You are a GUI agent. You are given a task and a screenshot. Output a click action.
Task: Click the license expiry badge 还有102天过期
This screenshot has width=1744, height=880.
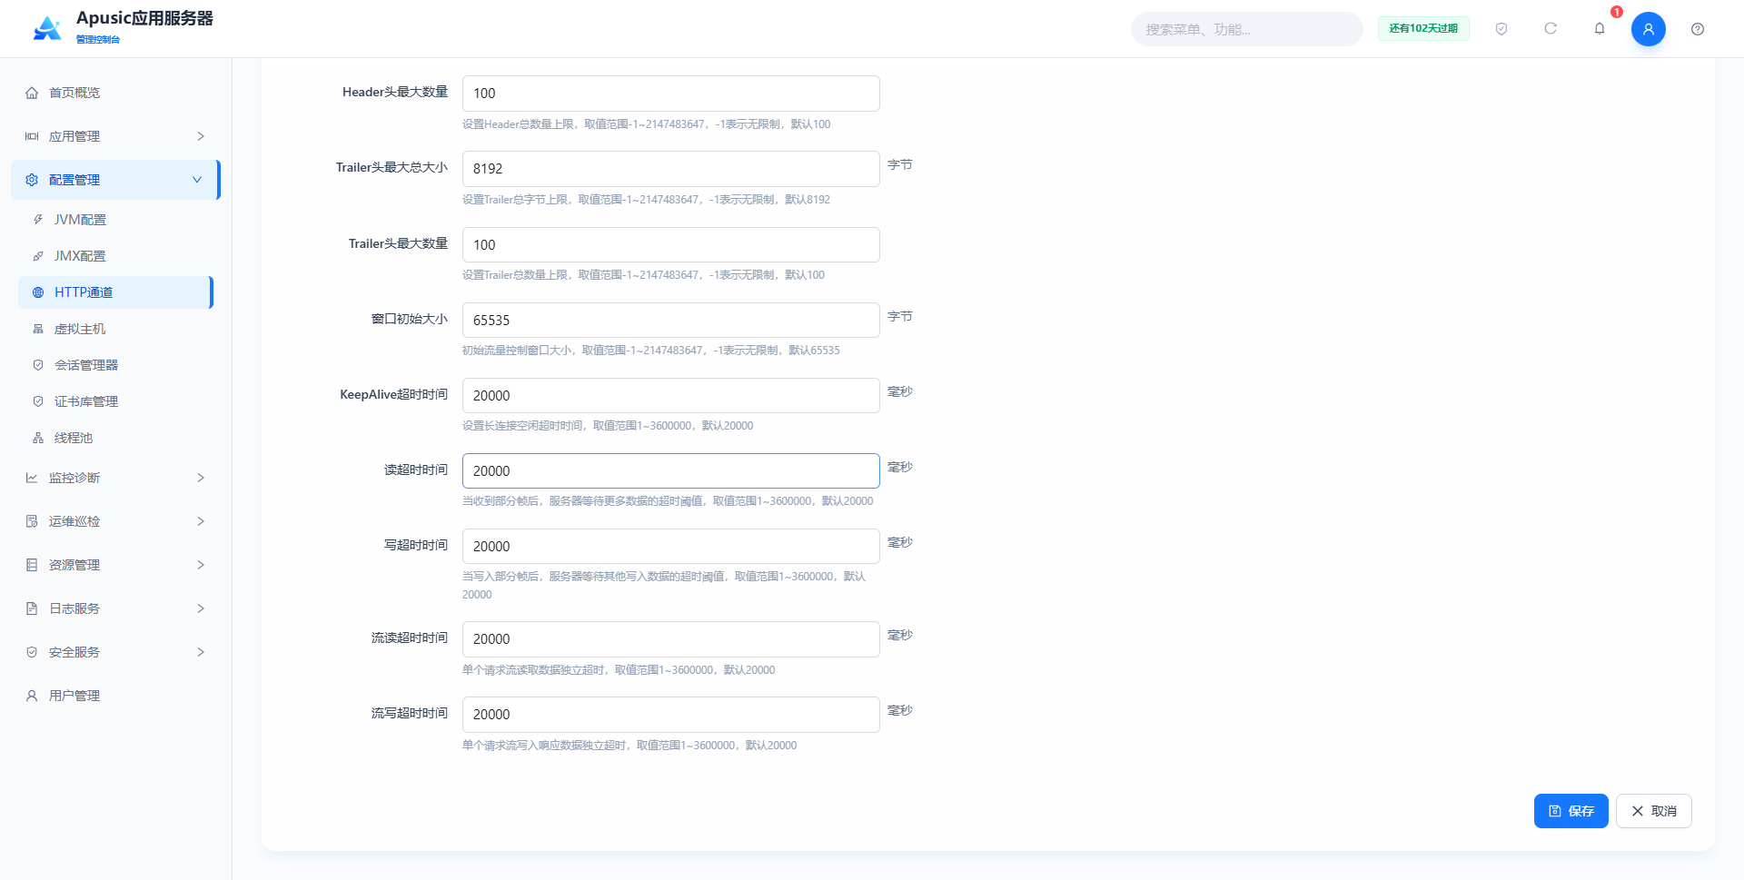(x=1423, y=29)
